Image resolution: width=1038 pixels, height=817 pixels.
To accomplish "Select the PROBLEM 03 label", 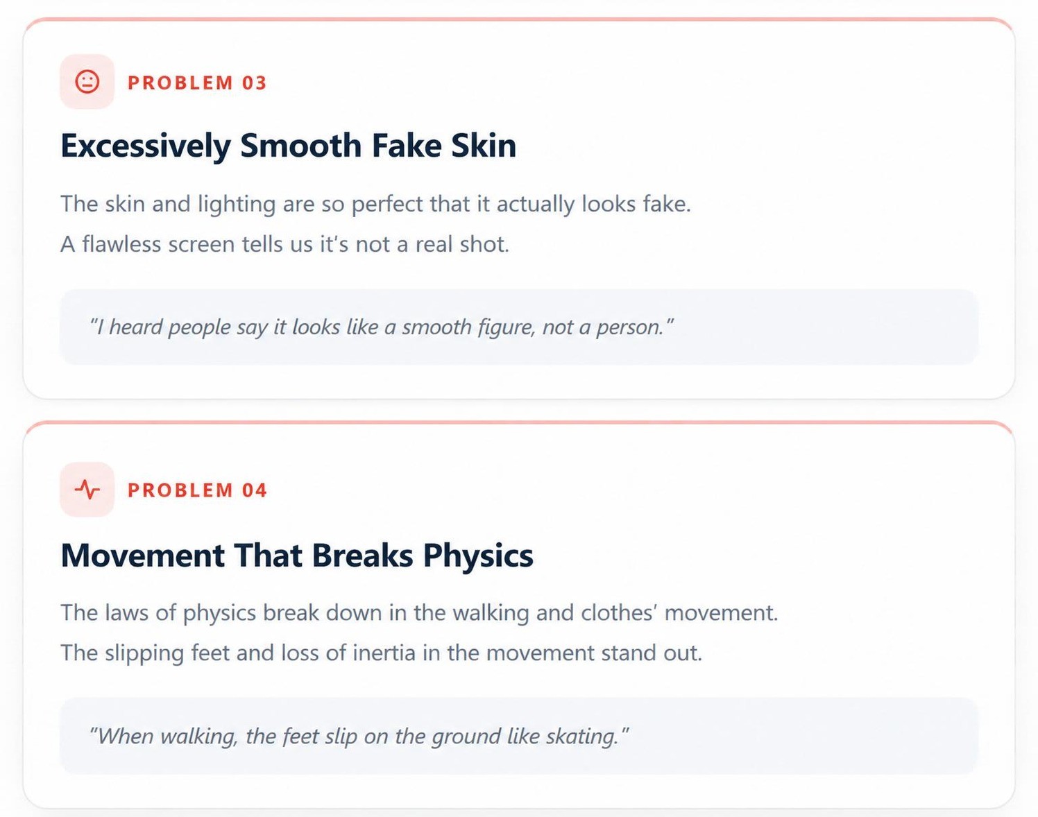I will click(197, 83).
